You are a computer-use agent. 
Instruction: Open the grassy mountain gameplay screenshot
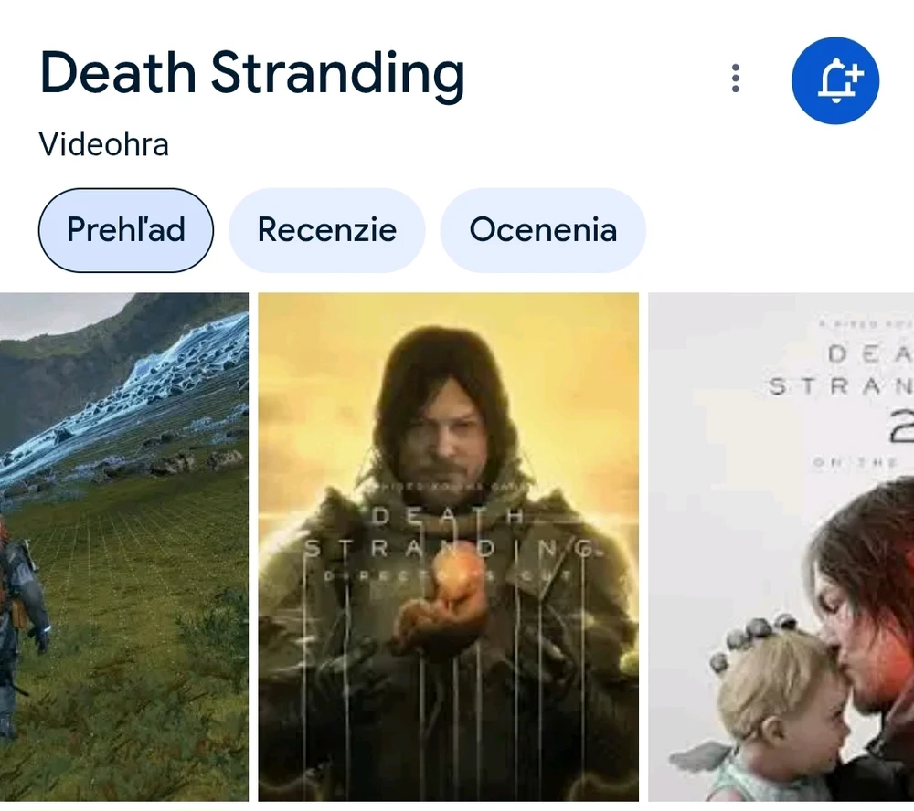click(124, 546)
